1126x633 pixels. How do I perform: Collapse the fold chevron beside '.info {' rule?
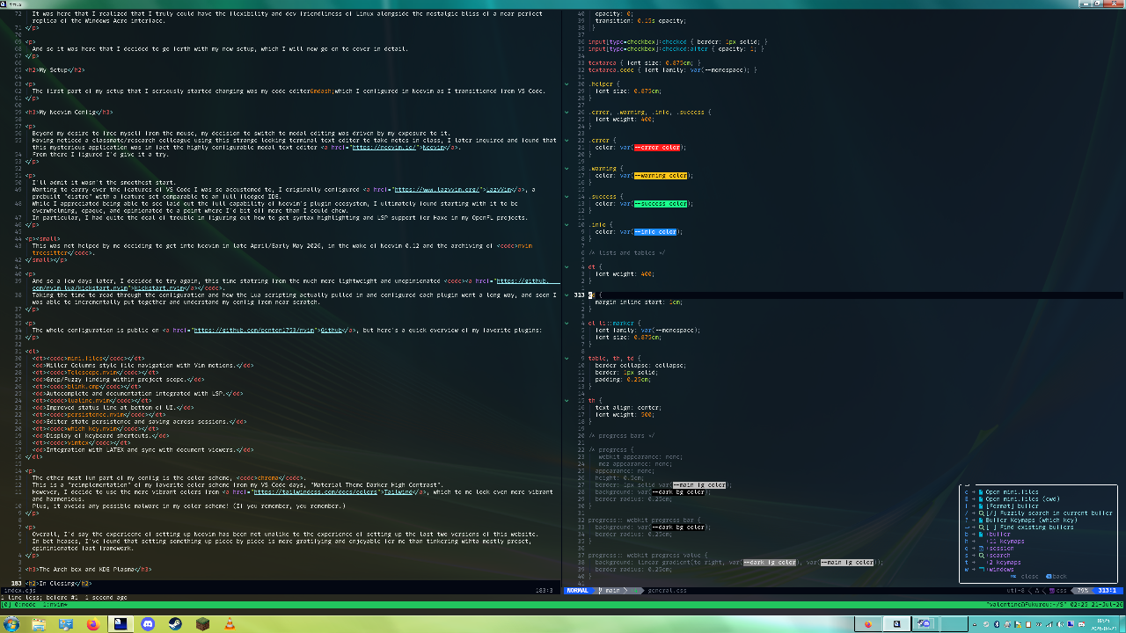(568, 225)
